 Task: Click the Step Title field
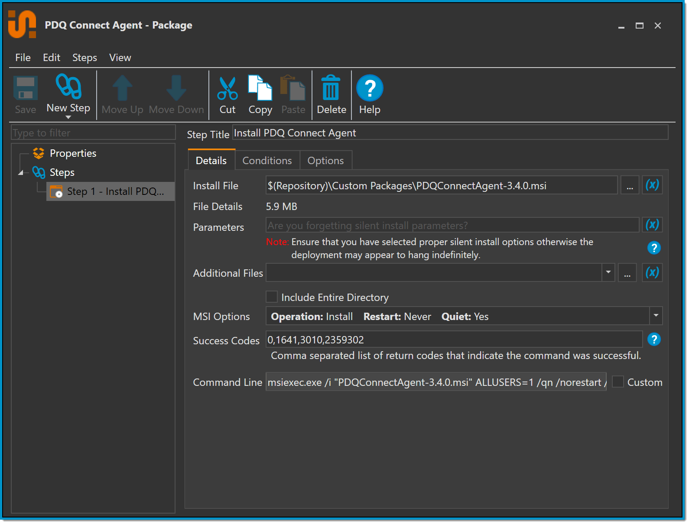point(450,133)
